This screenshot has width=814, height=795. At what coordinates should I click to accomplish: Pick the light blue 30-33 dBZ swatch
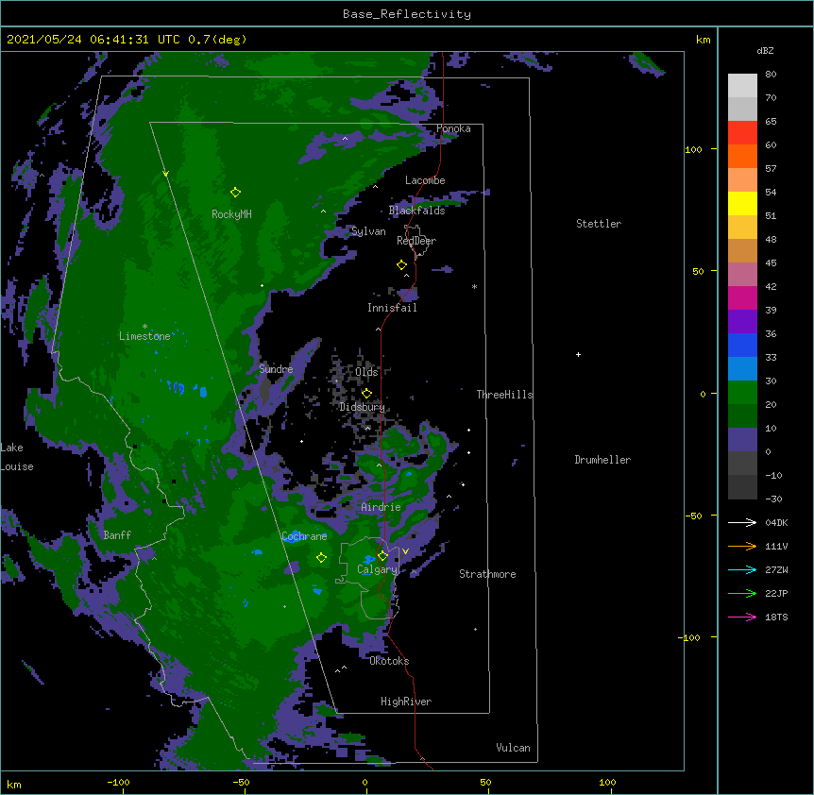742,369
